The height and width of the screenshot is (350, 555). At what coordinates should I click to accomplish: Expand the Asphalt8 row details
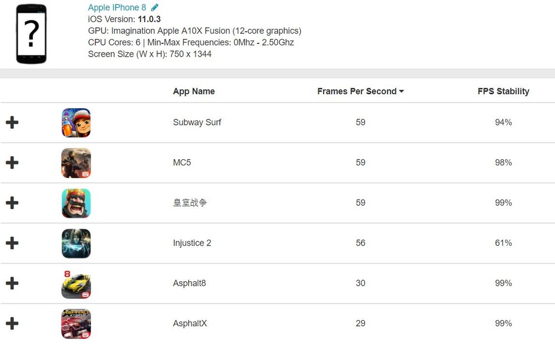click(x=12, y=283)
